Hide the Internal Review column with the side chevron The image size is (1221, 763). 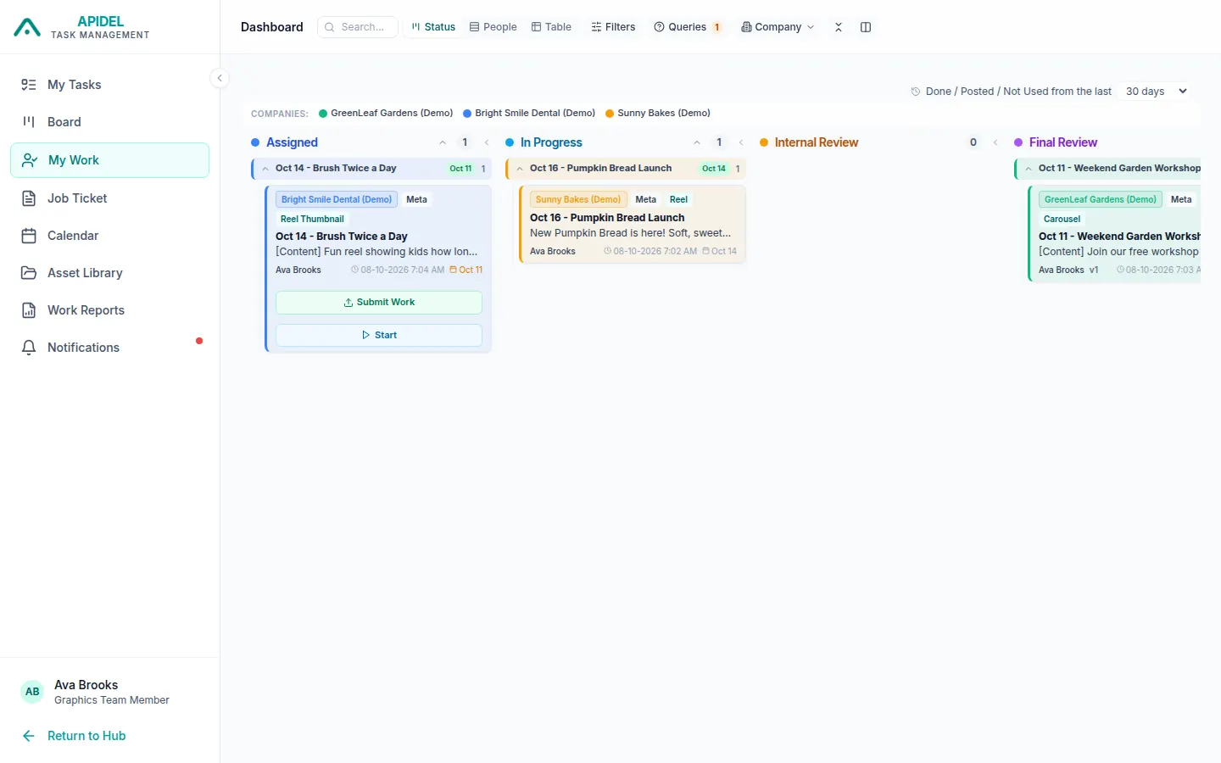coord(995,142)
